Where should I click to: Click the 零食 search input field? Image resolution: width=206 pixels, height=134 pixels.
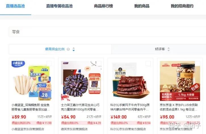107,32
